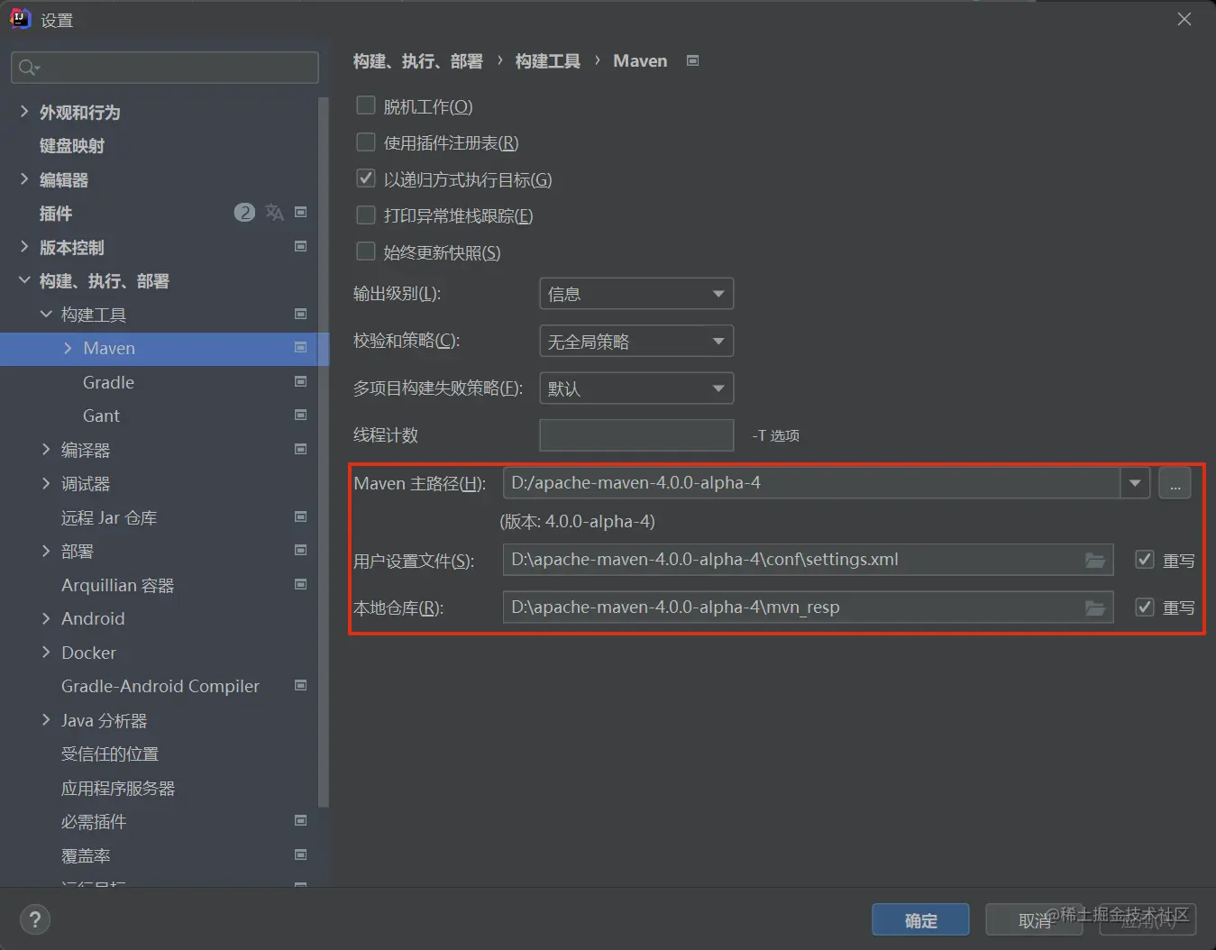
Task: Click project-level icon on 版本控制 row
Action: pos(301,246)
